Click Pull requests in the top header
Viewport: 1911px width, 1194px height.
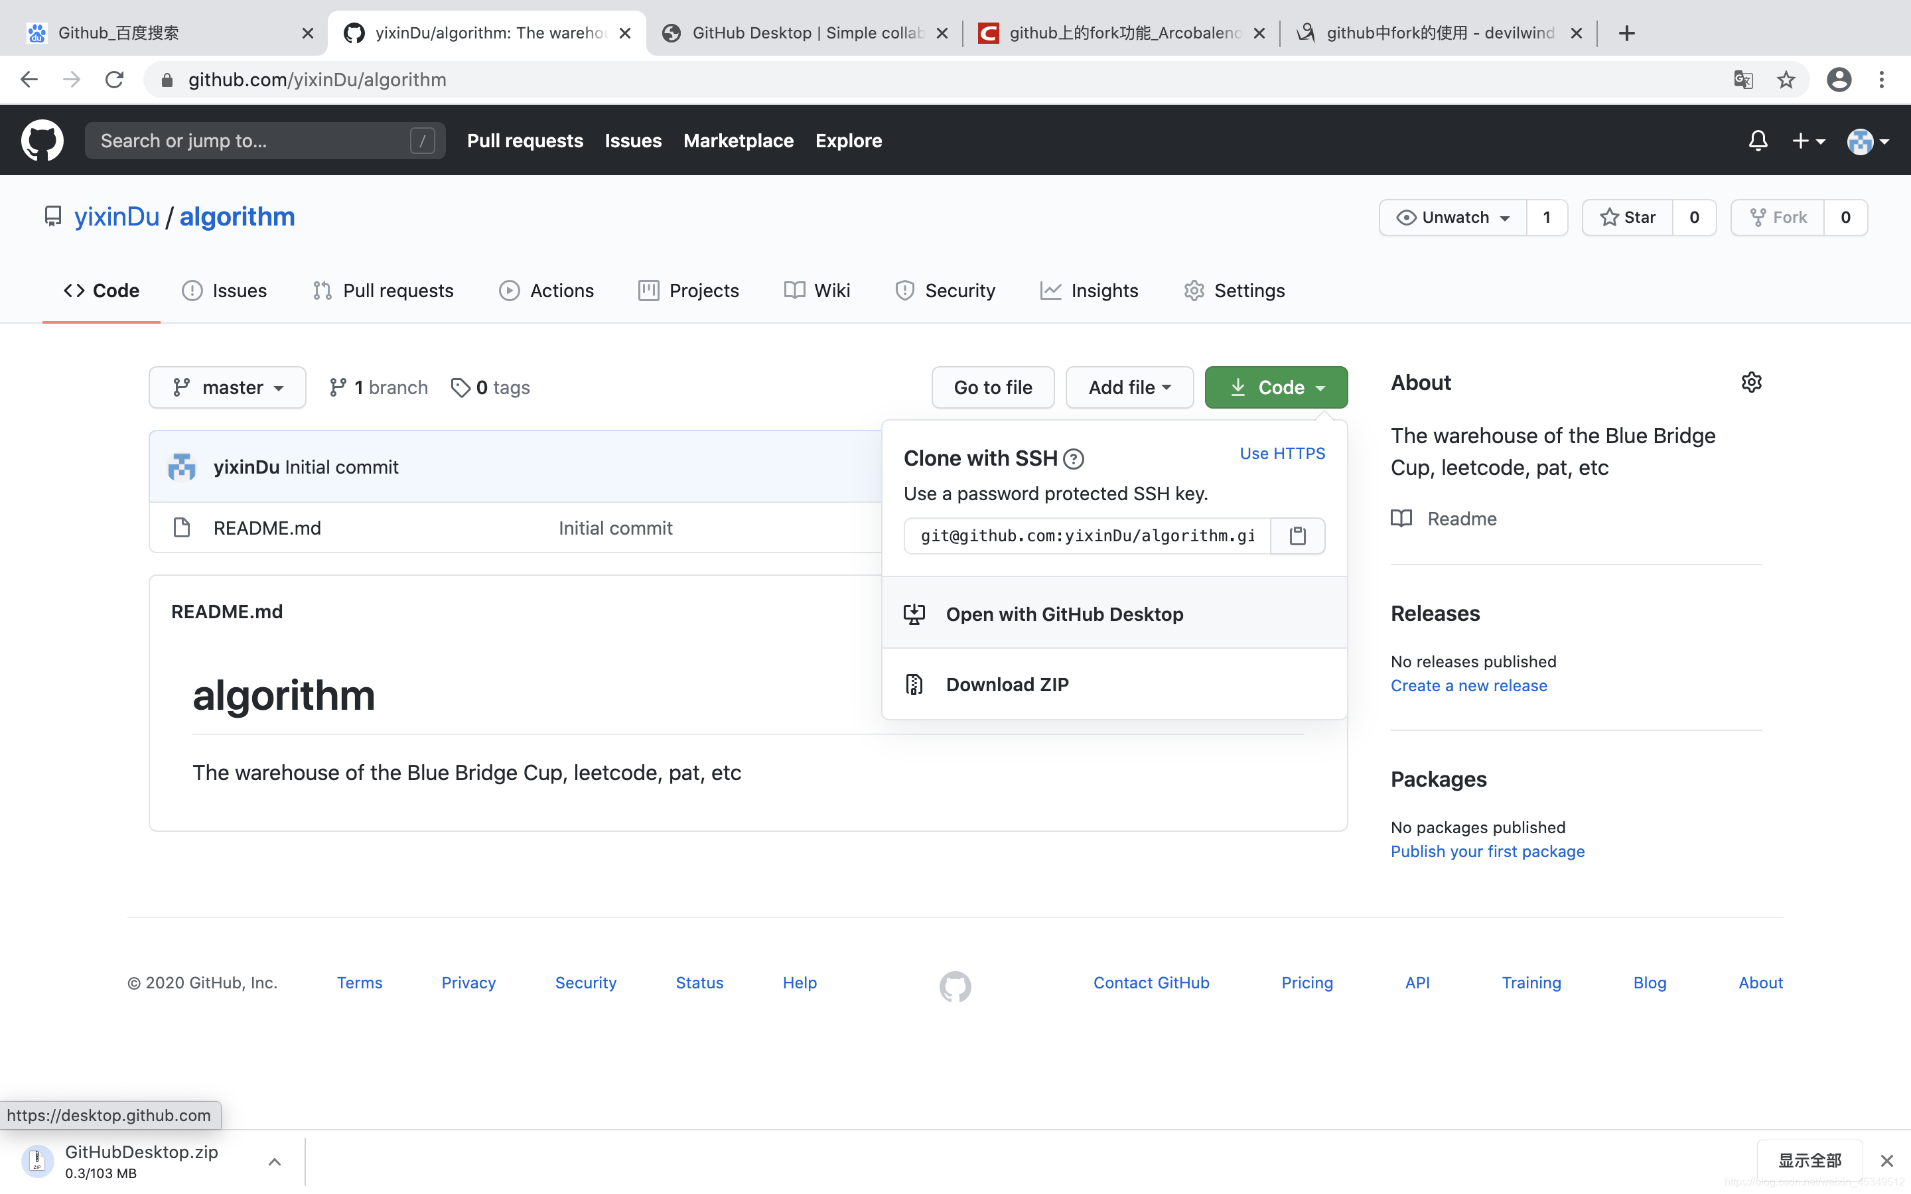coord(525,141)
